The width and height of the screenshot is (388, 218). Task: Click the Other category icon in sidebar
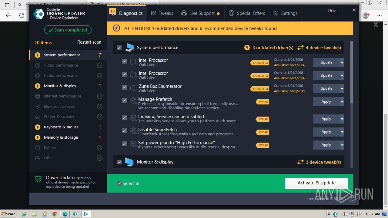[38, 158]
